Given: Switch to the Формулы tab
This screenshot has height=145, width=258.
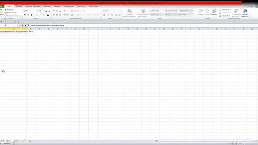Looking at the screenshot, I should (x=47, y=6).
